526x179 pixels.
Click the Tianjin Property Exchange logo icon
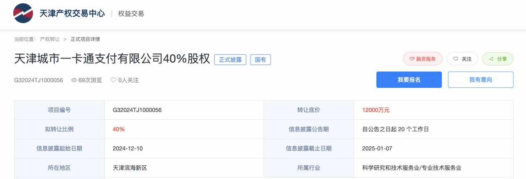click(23, 13)
